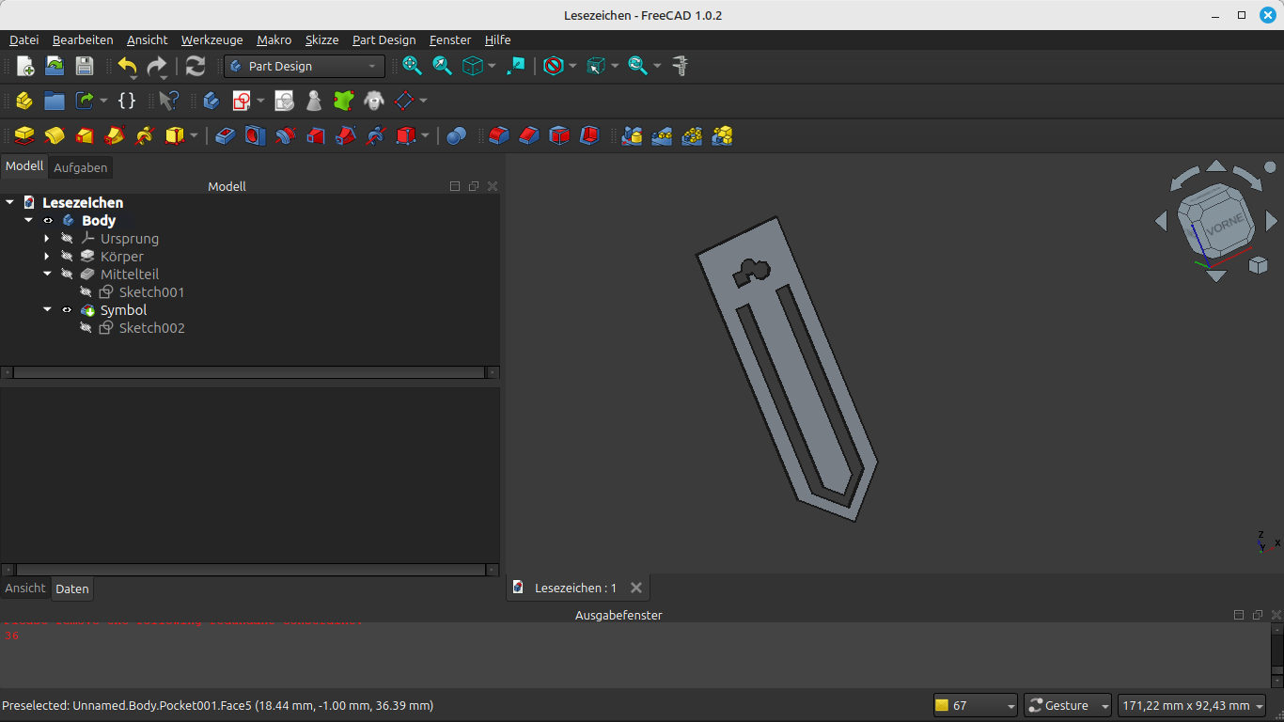This screenshot has width=1284, height=722.
Task: Select the Groove tool
Action: click(286, 136)
